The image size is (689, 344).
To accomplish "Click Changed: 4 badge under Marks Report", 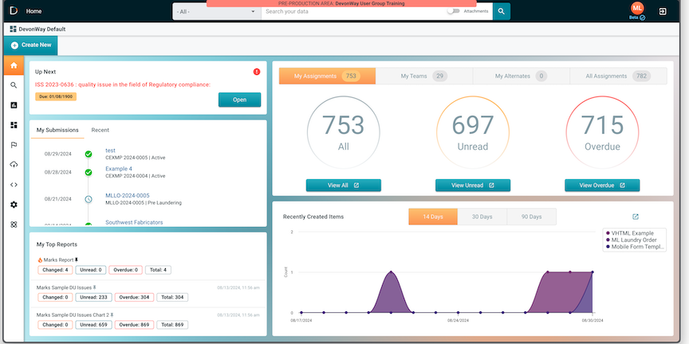I will click(x=55, y=270).
